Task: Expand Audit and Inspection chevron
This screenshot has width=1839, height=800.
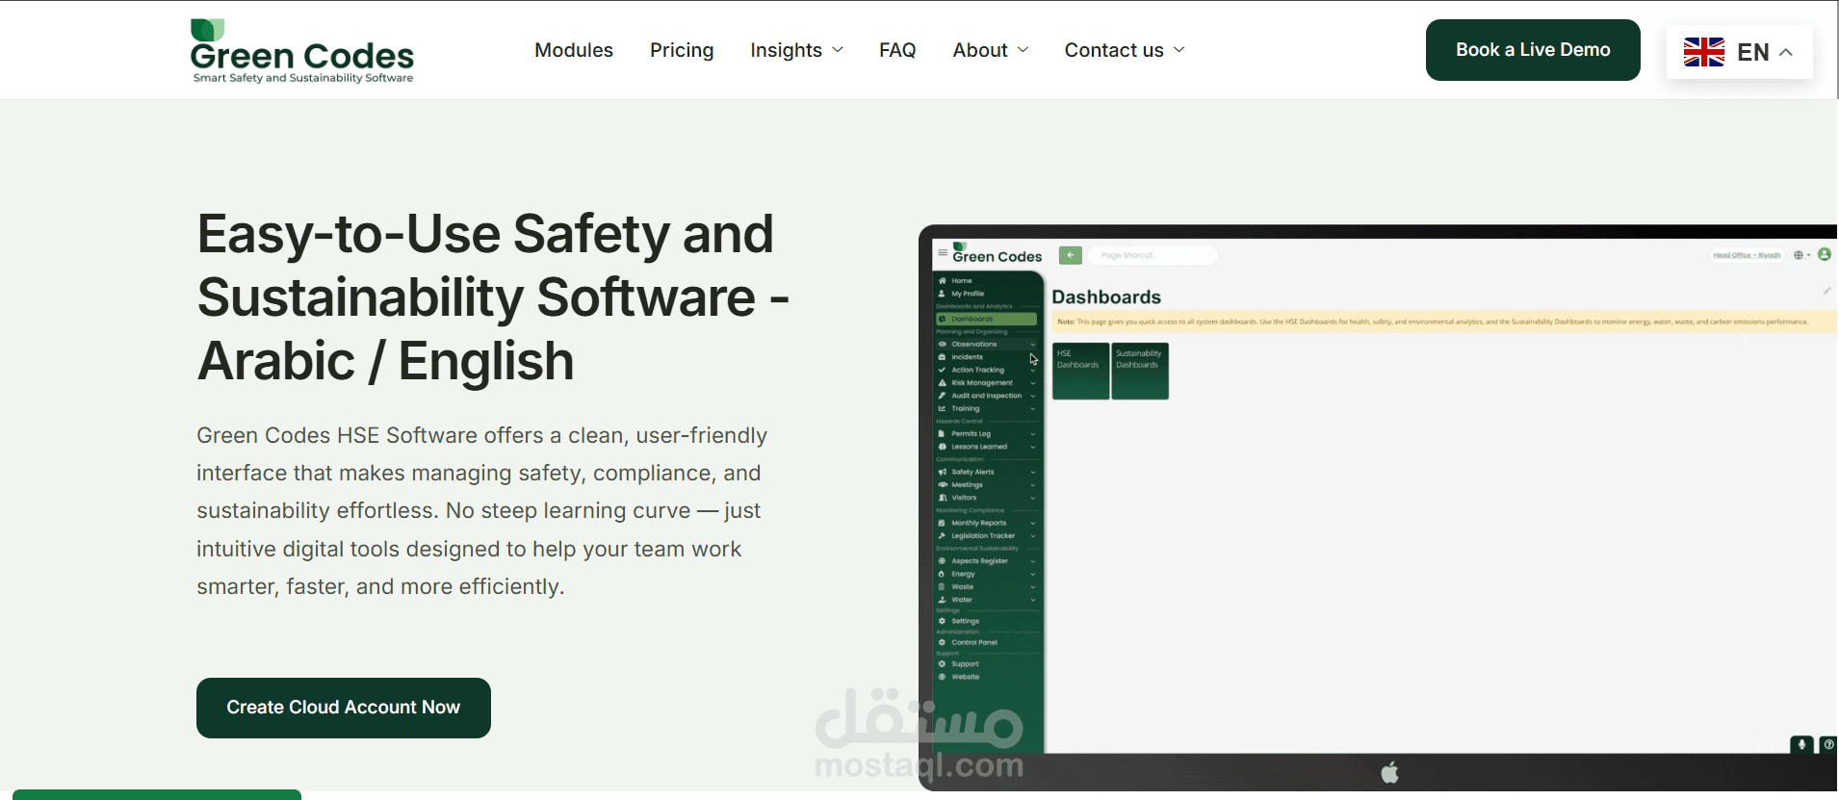Action: tap(1033, 396)
